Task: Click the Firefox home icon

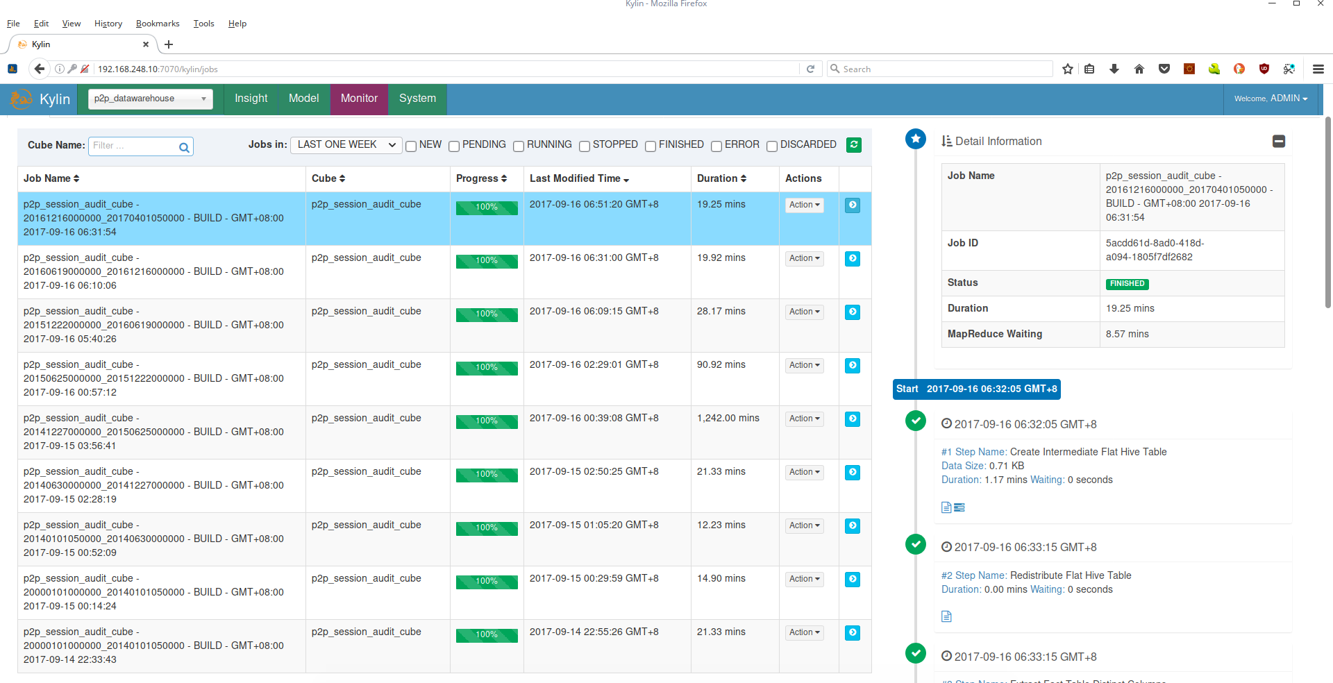Action: (x=1139, y=69)
